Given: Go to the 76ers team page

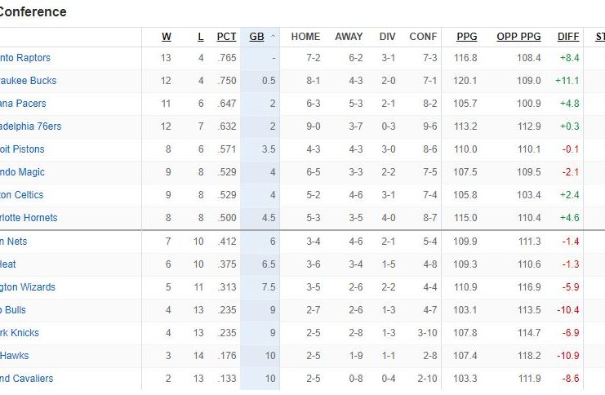Looking at the screenshot, I should click(x=31, y=126).
